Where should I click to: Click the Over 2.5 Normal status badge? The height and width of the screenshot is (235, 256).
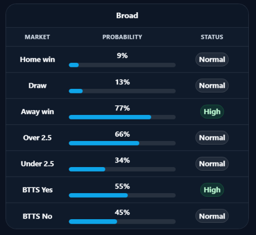tap(212, 137)
